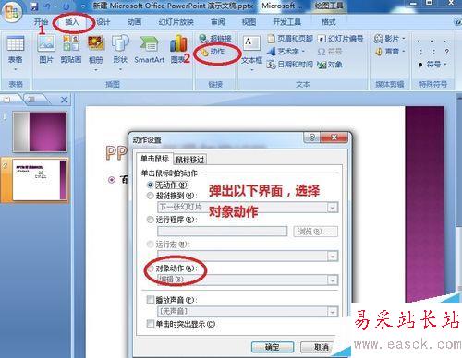Open the 开发工具 ribbon tab
462x358 pixels.
(286, 22)
